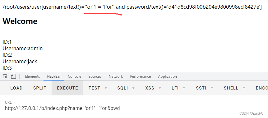Open the Console tab

pos(75,76)
